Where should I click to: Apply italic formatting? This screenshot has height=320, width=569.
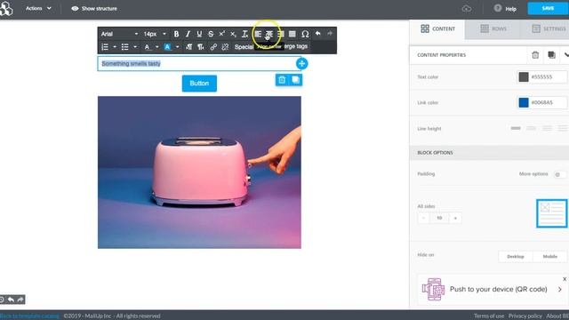point(188,34)
